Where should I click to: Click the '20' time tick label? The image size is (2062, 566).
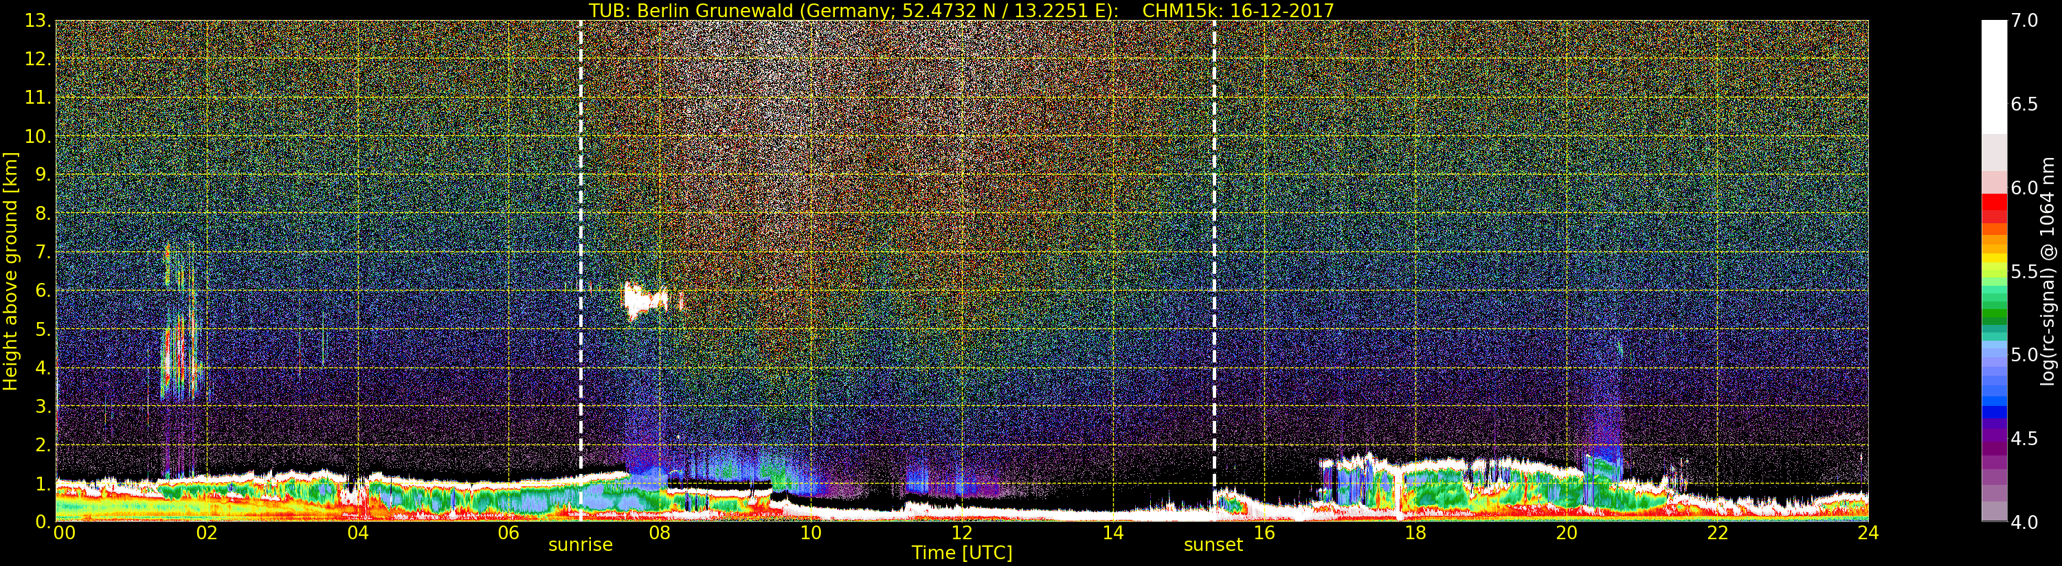(1567, 533)
